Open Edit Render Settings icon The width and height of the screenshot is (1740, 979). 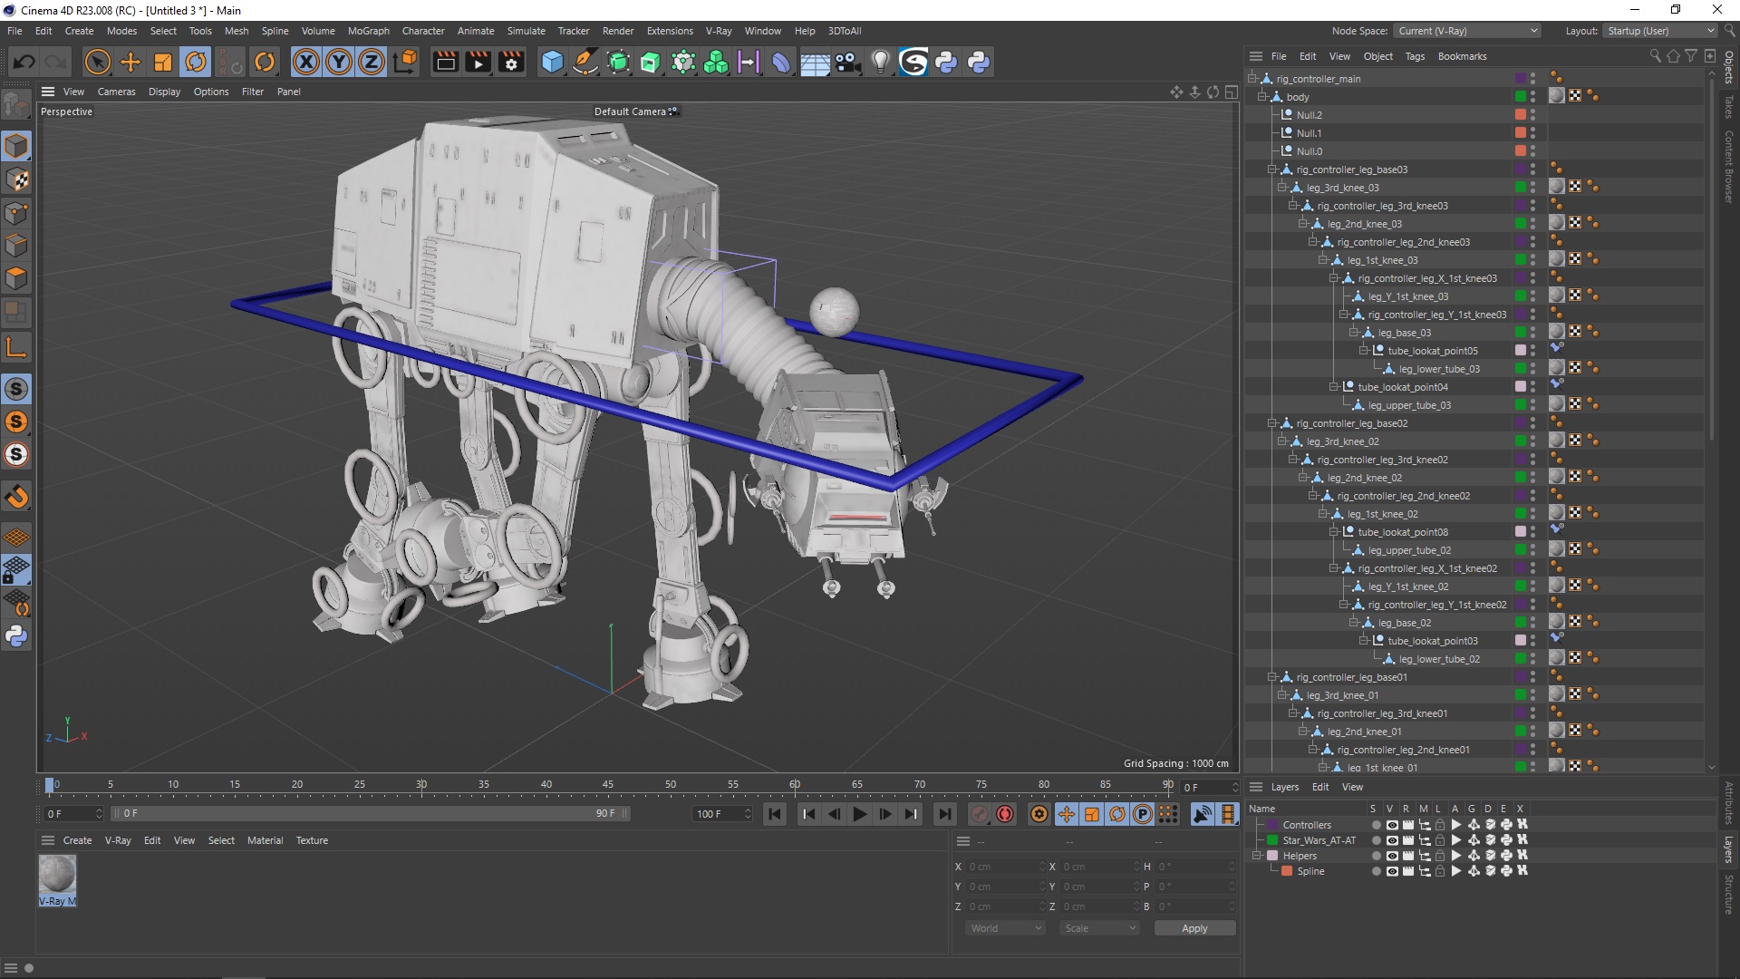click(511, 62)
